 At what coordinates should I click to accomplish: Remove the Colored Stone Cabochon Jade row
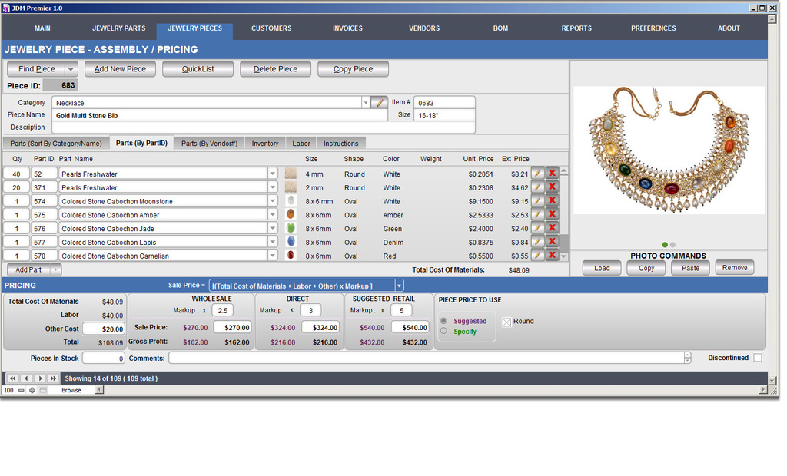(552, 229)
